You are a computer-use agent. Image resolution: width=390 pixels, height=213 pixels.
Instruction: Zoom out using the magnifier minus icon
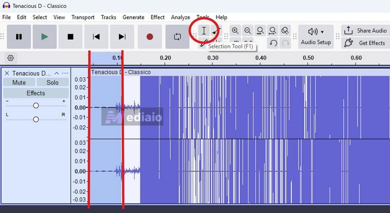tap(248, 31)
